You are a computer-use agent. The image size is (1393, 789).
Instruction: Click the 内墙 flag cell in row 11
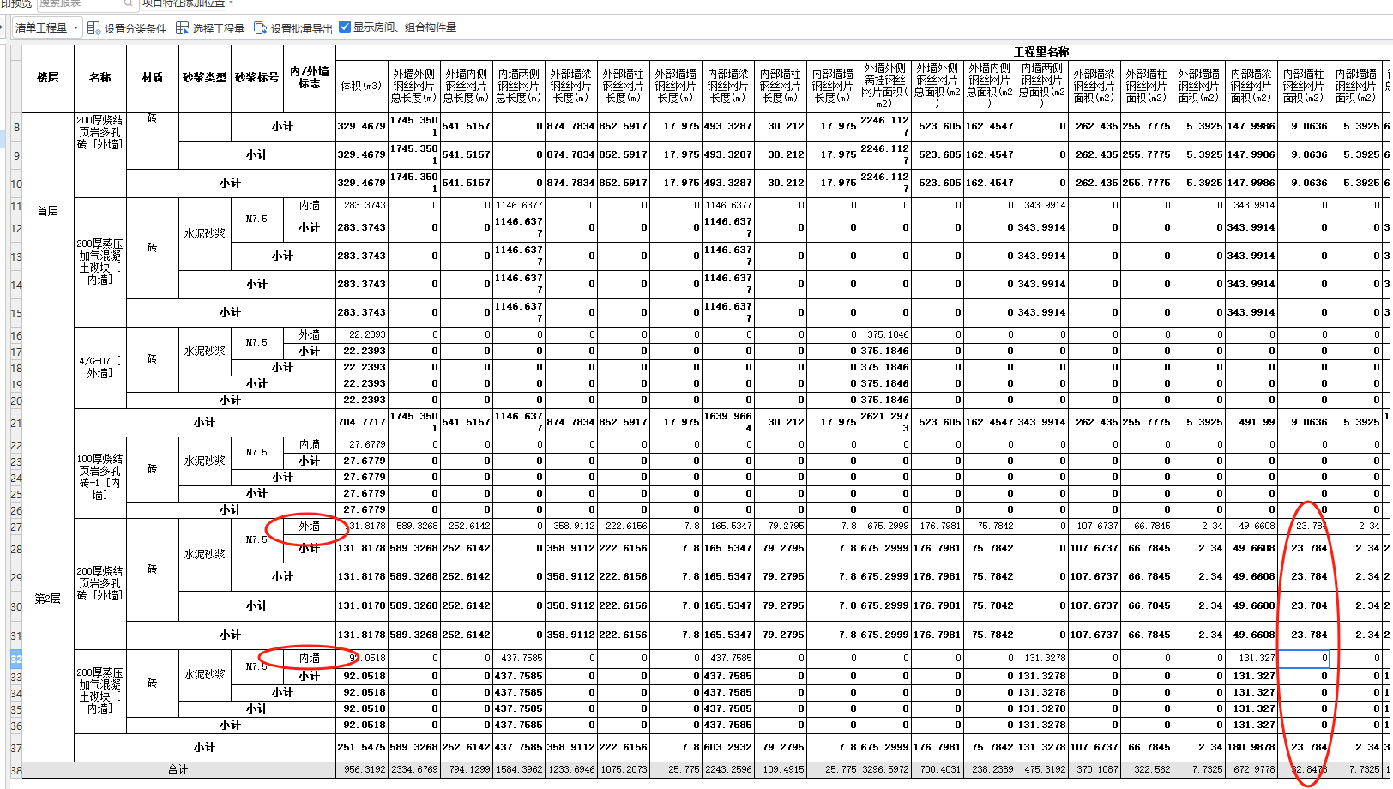[310, 206]
